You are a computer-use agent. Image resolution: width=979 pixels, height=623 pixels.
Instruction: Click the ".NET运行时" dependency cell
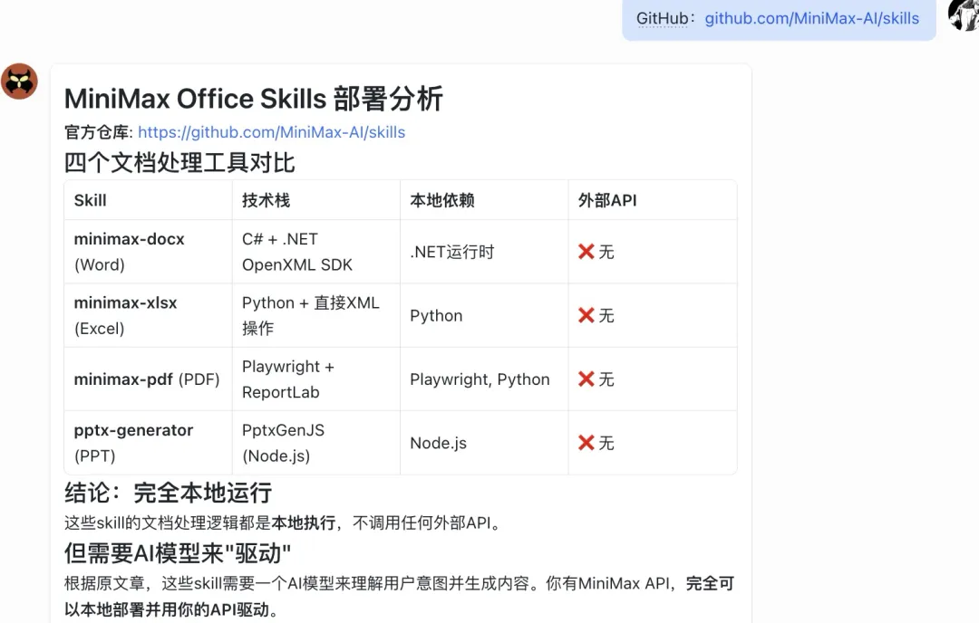click(x=484, y=252)
